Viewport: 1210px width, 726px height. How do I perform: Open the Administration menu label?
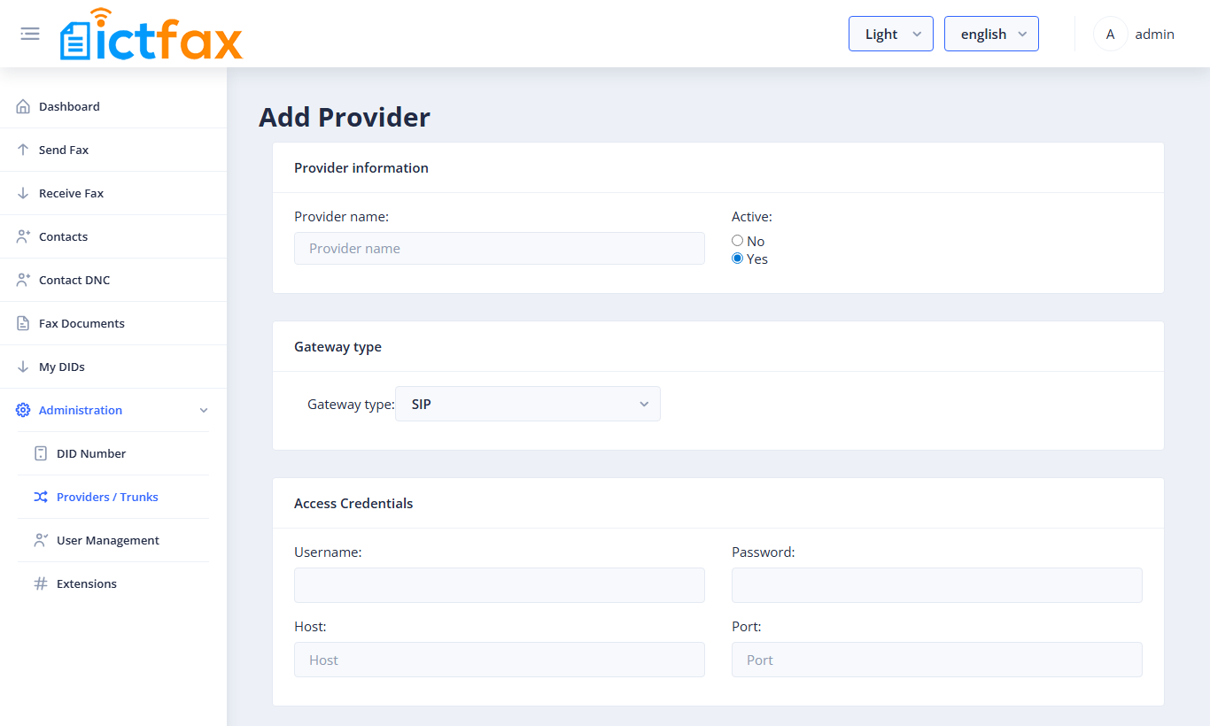click(81, 410)
